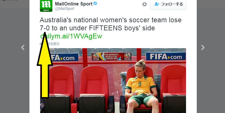Go to the previous tweet with the left chevron
This screenshot has height=113, width=225.
tap(23, 47)
